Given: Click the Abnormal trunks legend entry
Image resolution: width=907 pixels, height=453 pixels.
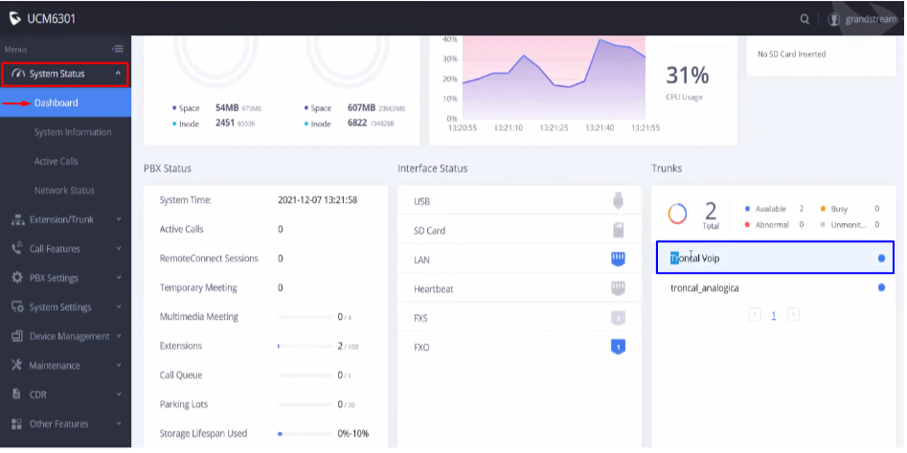Looking at the screenshot, I should (775, 224).
